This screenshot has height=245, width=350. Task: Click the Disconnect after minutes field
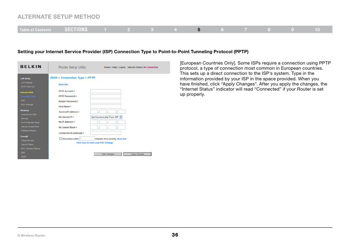[87, 139]
